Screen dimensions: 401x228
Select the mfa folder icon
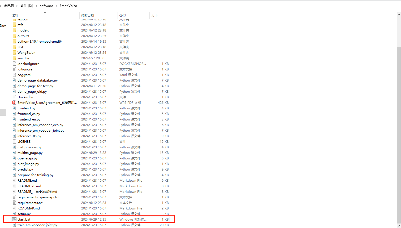[x=14, y=25]
